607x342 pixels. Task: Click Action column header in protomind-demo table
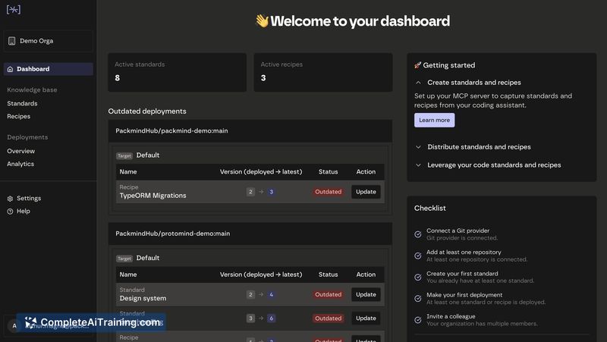(366, 275)
